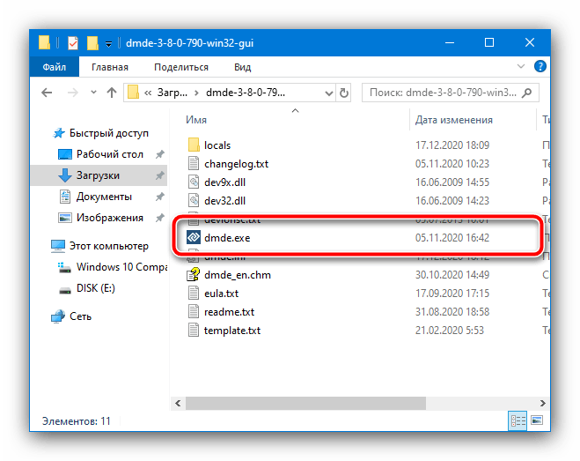Expand the ribbon with the chevron
The width and height of the screenshot is (580, 461).
tap(521, 66)
